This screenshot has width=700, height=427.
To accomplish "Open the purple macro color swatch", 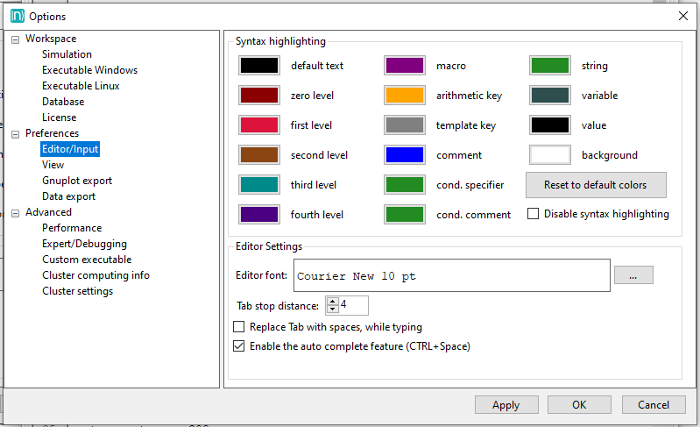I will pos(405,66).
